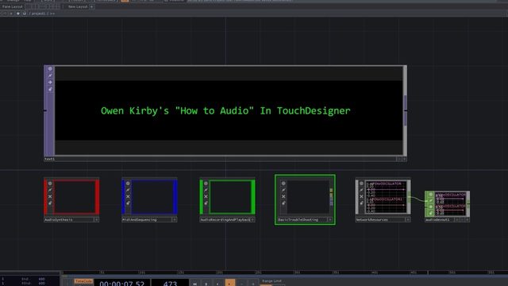Viewport: 508px width, 286px height.
Task: Select the text1 node title viewer
Action: (x=229, y=110)
